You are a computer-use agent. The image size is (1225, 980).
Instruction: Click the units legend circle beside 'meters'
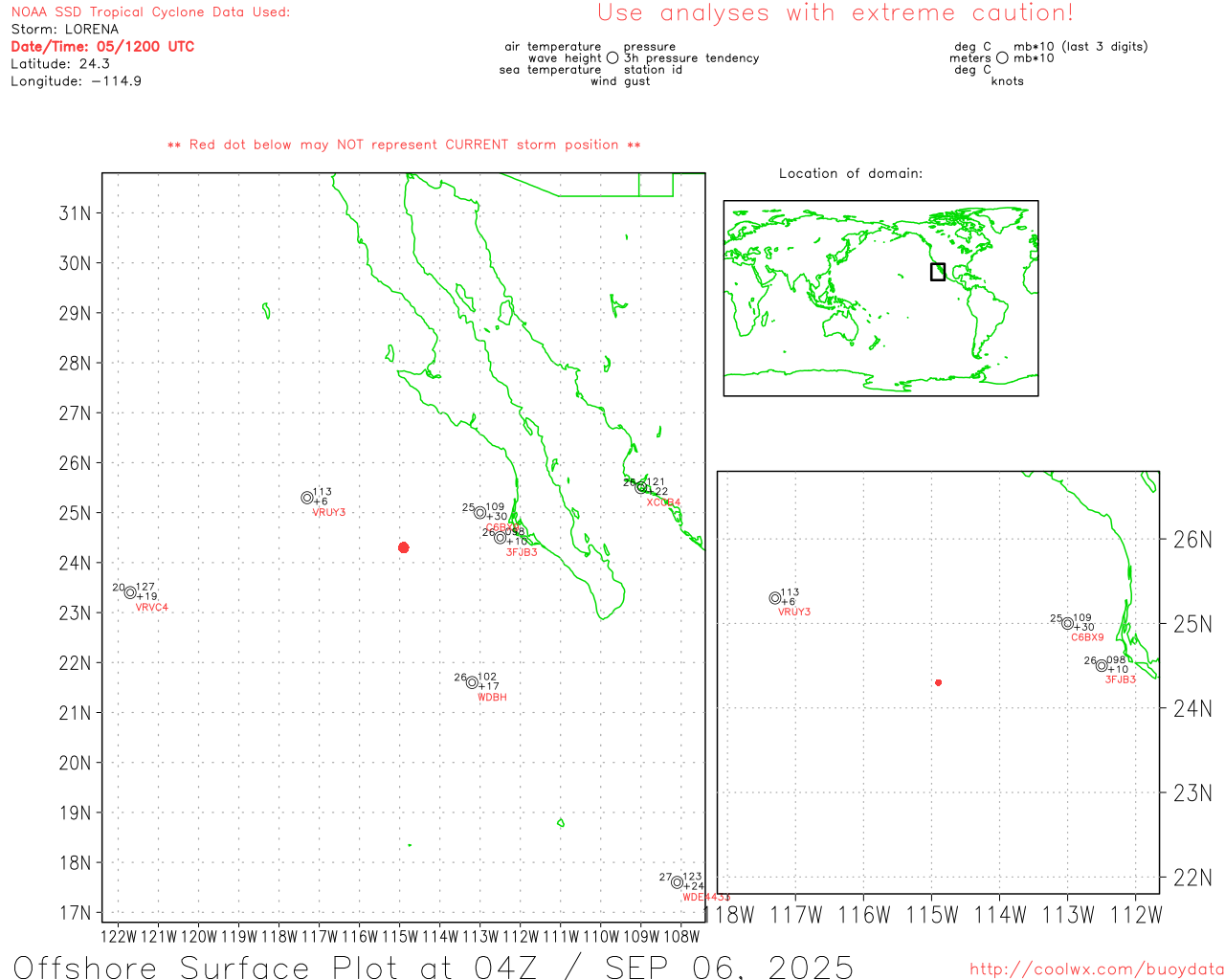[x=1002, y=57]
